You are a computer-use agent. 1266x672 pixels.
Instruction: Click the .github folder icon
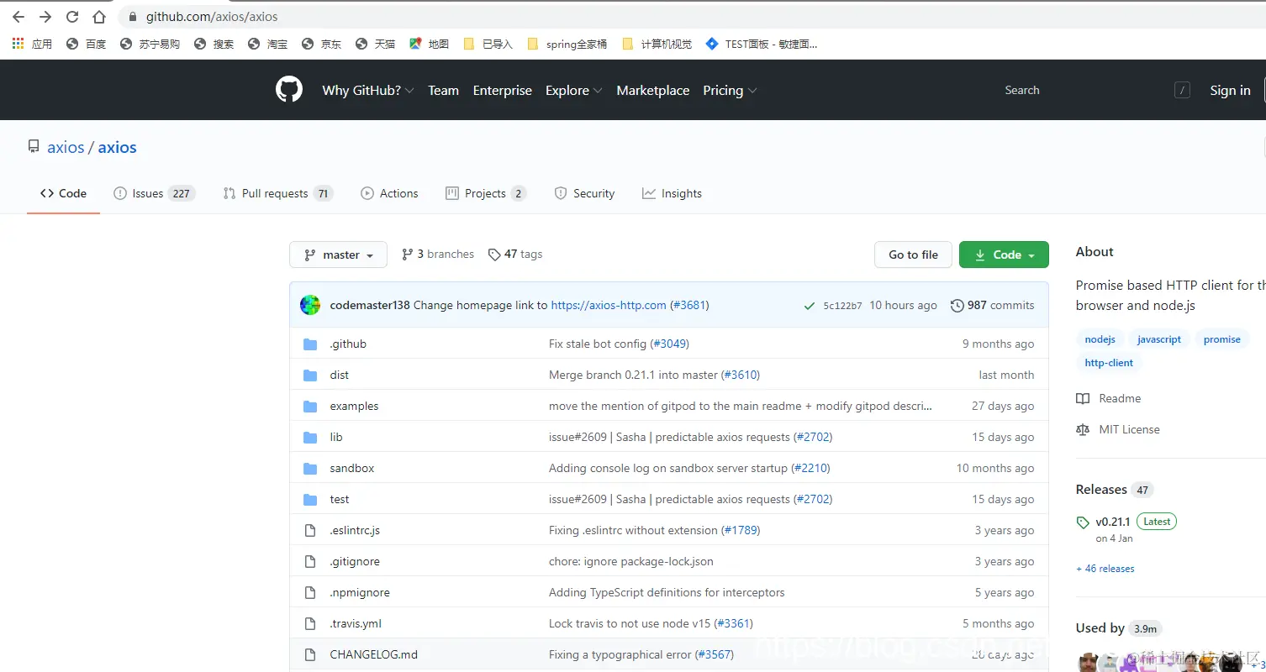click(x=310, y=344)
